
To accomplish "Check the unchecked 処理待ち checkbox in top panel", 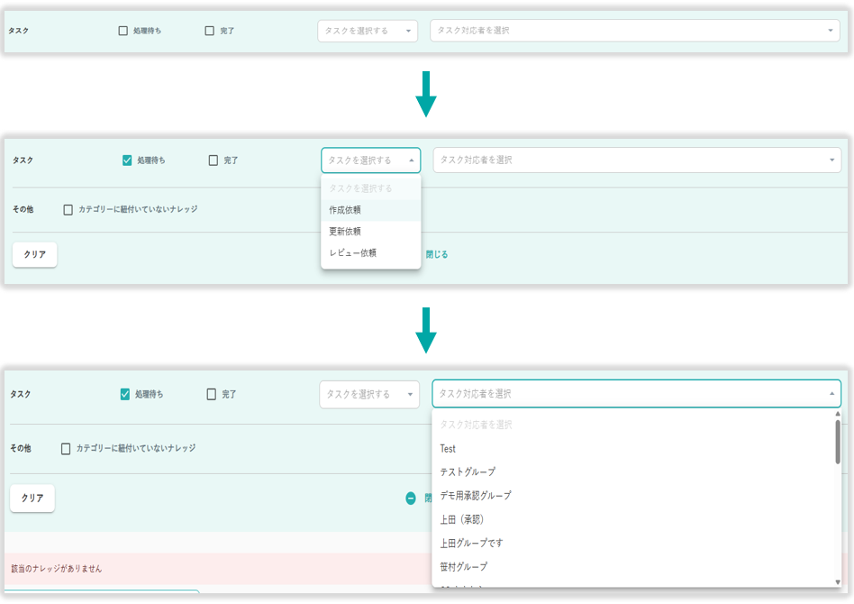I will pos(123,31).
